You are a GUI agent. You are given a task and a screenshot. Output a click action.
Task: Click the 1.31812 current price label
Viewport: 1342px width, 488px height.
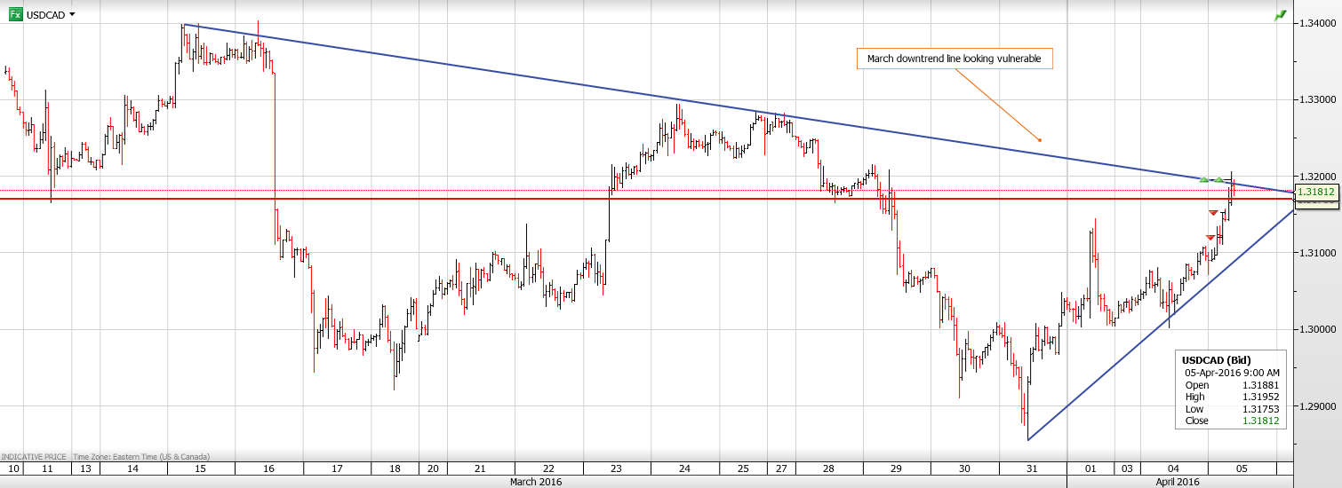(1316, 192)
